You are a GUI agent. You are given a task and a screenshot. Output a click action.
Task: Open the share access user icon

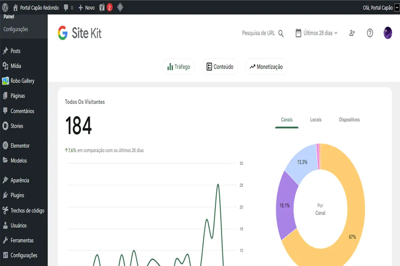pos(352,33)
